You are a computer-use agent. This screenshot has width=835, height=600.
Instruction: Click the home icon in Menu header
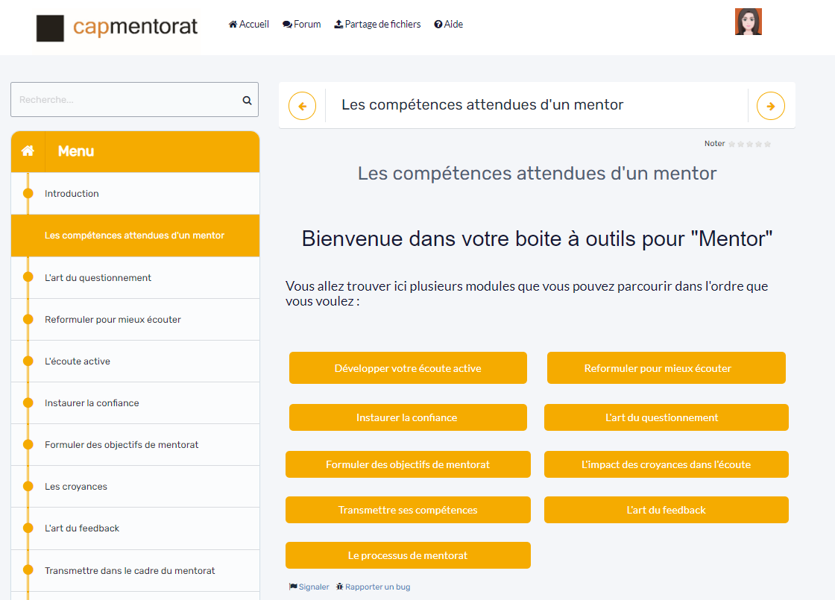[x=28, y=151]
